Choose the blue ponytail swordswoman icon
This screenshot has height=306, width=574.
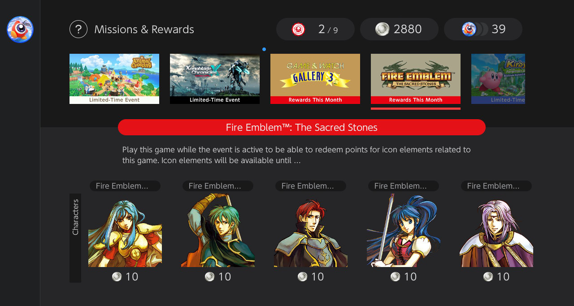[404, 230]
